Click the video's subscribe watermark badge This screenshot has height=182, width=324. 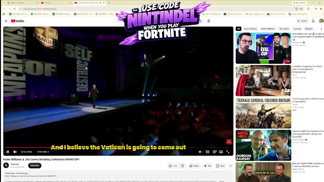229,142
